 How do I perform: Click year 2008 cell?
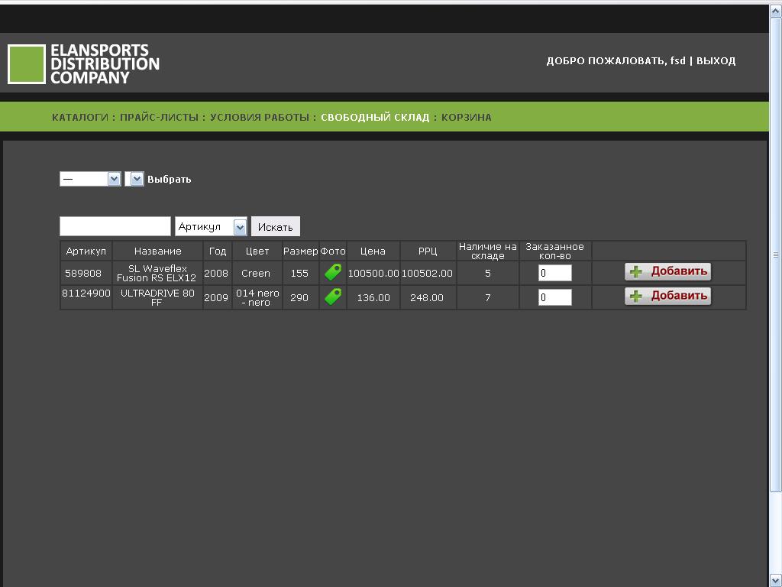click(216, 273)
